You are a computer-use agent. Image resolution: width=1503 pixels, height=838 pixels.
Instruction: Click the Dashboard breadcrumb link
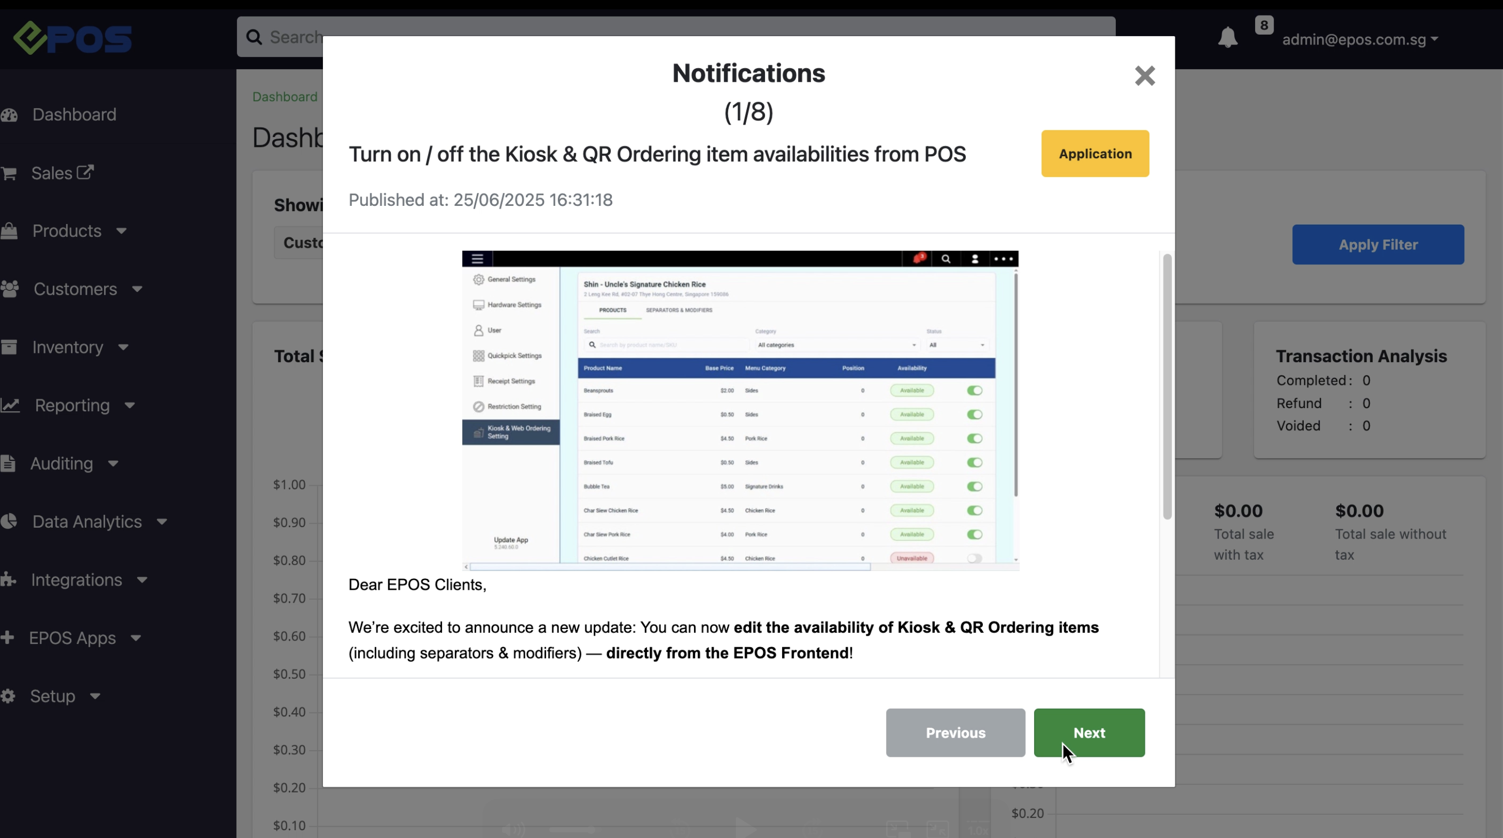point(285,97)
